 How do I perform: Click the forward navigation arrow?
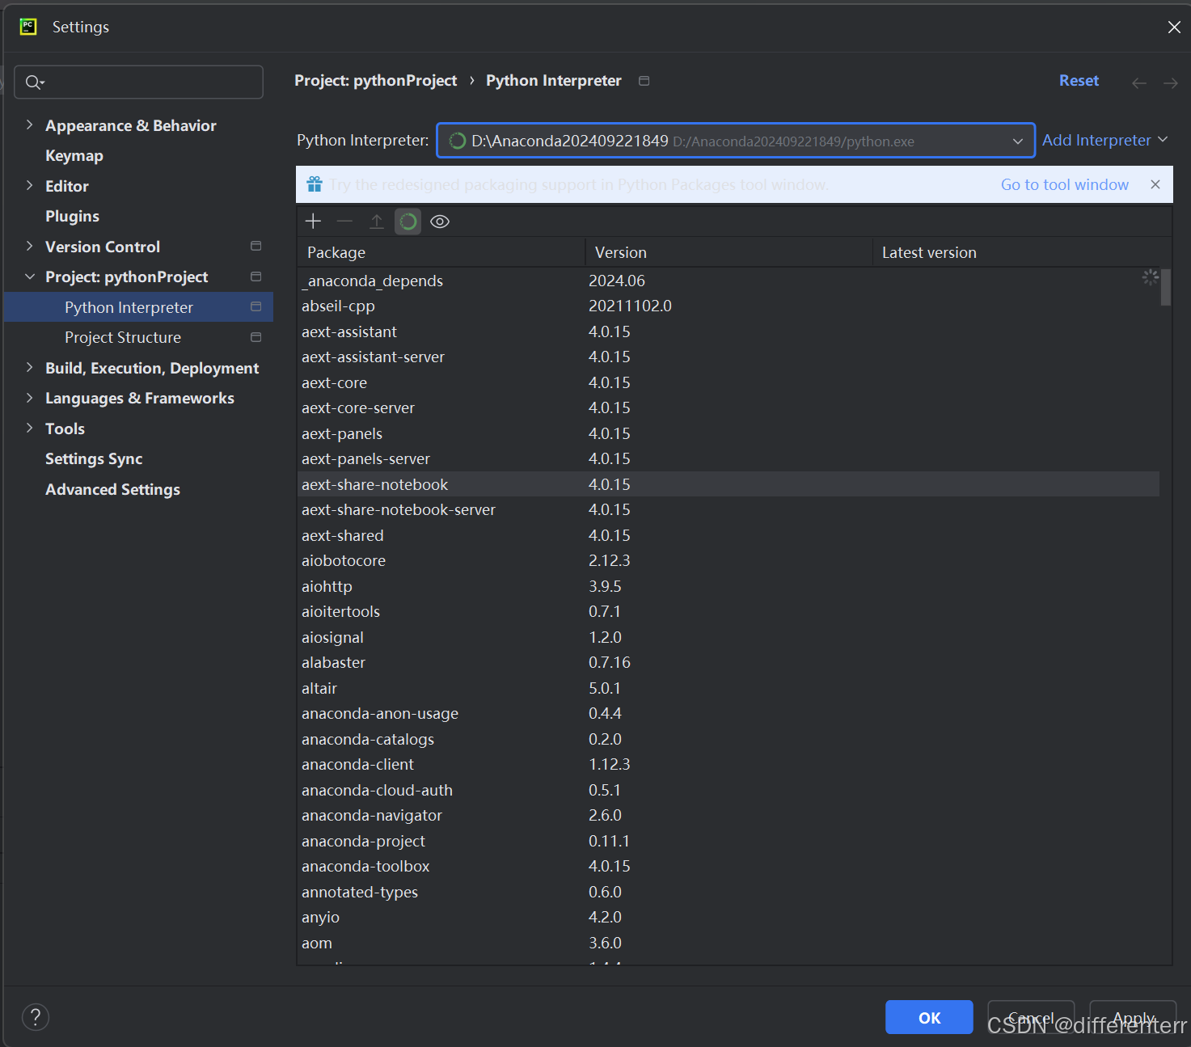pyautogui.click(x=1170, y=82)
